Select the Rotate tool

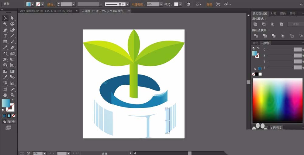[5, 54]
